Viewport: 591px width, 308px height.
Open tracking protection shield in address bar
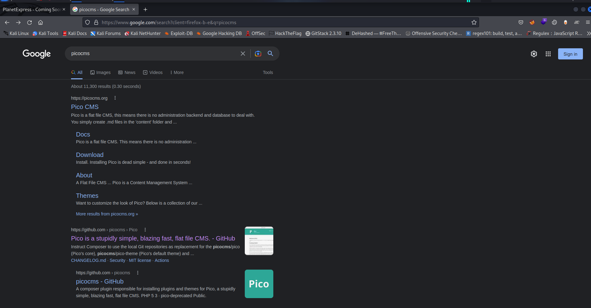click(x=87, y=22)
